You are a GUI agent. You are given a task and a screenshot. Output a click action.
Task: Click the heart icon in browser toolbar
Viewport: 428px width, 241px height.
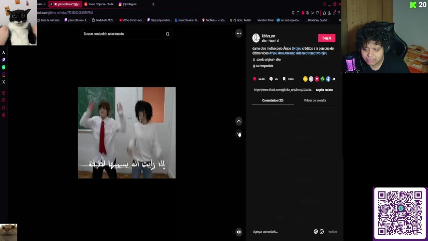[317, 13]
